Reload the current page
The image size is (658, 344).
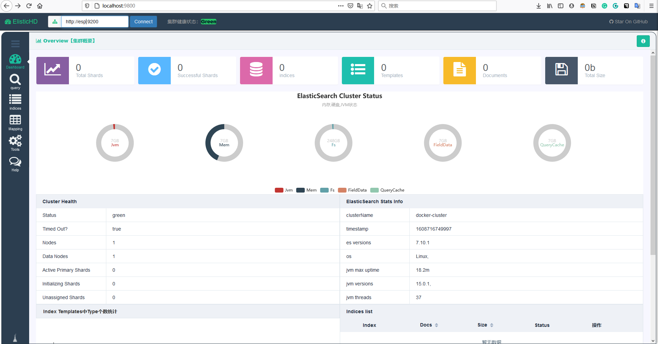pyautogui.click(x=29, y=6)
